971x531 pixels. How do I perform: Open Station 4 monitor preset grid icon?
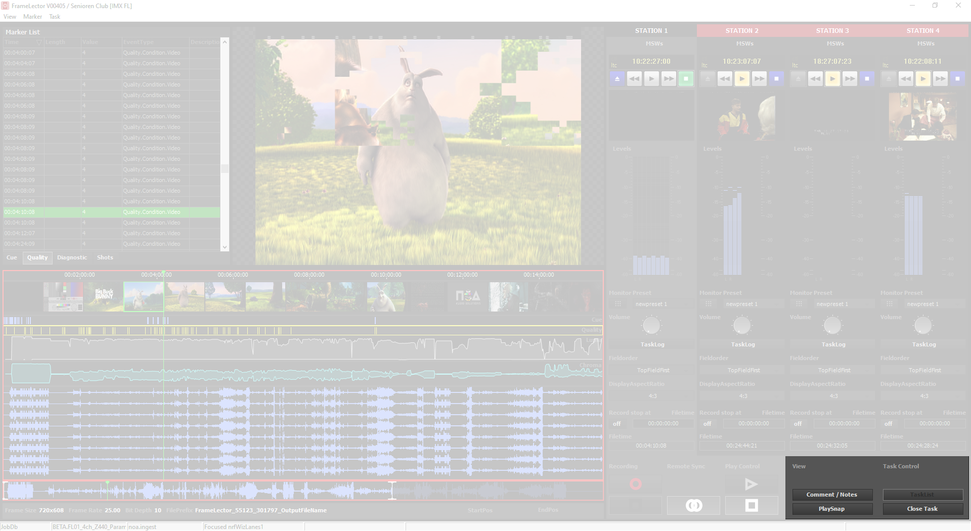pos(890,304)
